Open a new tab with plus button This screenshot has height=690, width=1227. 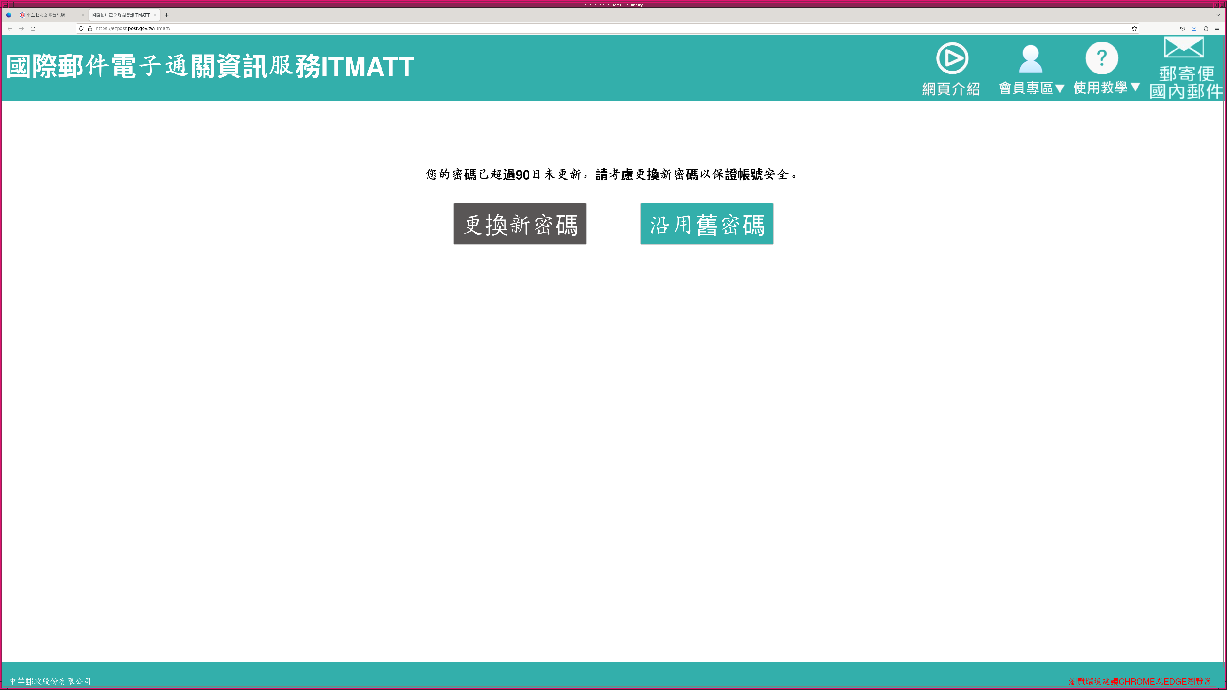[167, 15]
